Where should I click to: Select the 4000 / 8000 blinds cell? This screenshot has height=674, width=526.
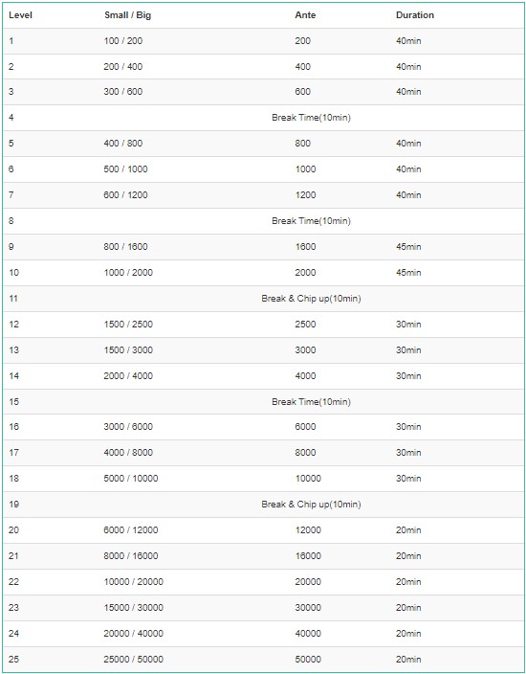coord(128,452)
